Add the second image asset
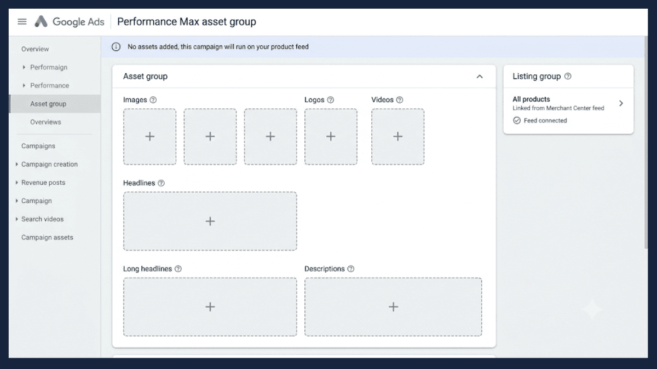 click(210, 137)
